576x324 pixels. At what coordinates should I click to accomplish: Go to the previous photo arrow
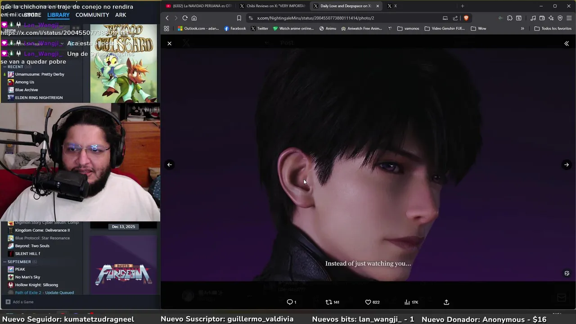coord(169,165)
